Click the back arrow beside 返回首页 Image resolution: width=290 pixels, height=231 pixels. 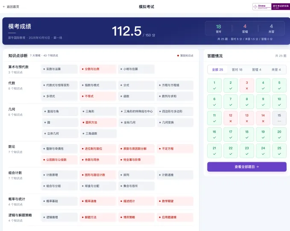(4, 7)
